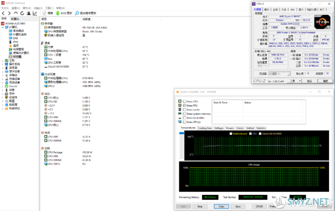335x211 pixels.
Task: Click the Report page icon in toolbar
Action: pos(44,13)
